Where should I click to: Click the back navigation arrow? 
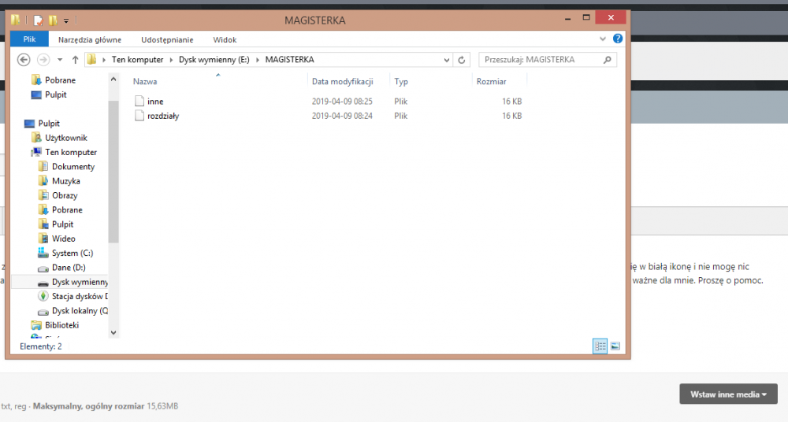[23, 60]
